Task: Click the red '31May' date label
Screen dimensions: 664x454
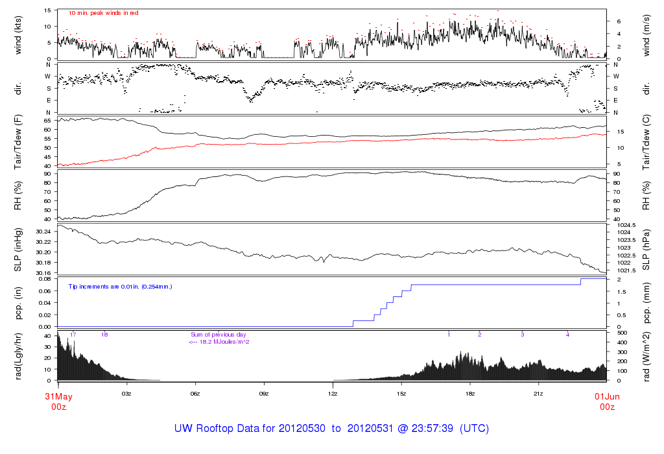Action: (59, 396)
